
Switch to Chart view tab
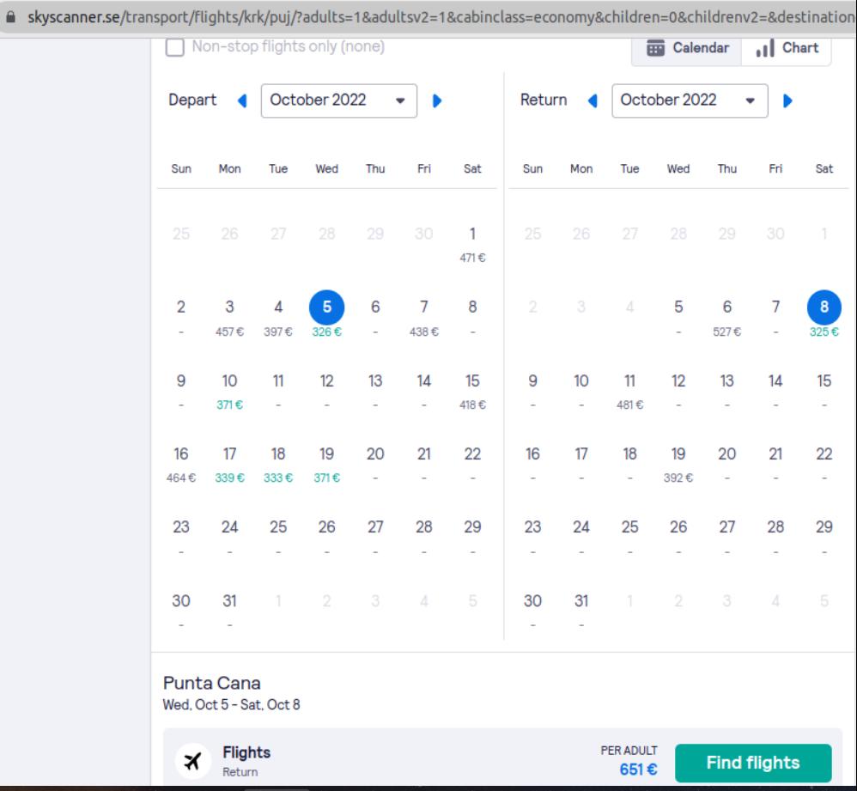pos(787,48)
